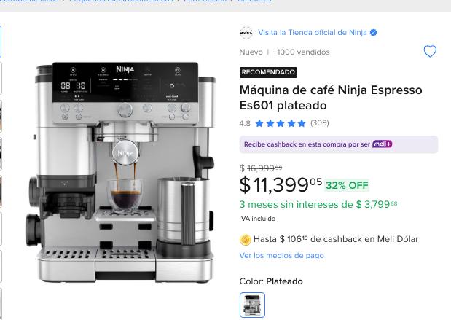Click the main espresso machine image
Screen dimensions: 451x320
[124, 173]
